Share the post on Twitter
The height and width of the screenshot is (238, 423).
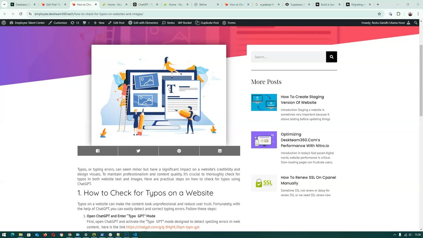[x=138, y=151]
